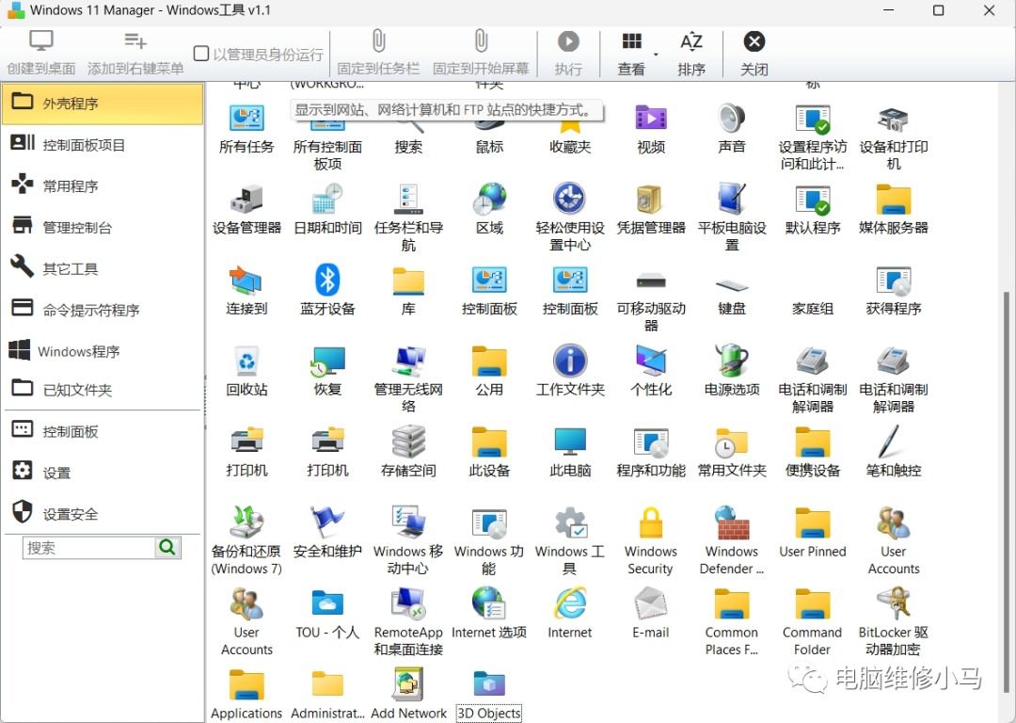Viewport: 1016px width, 723px height.
Task: Click the green magnifier search button
Action: 167,548
